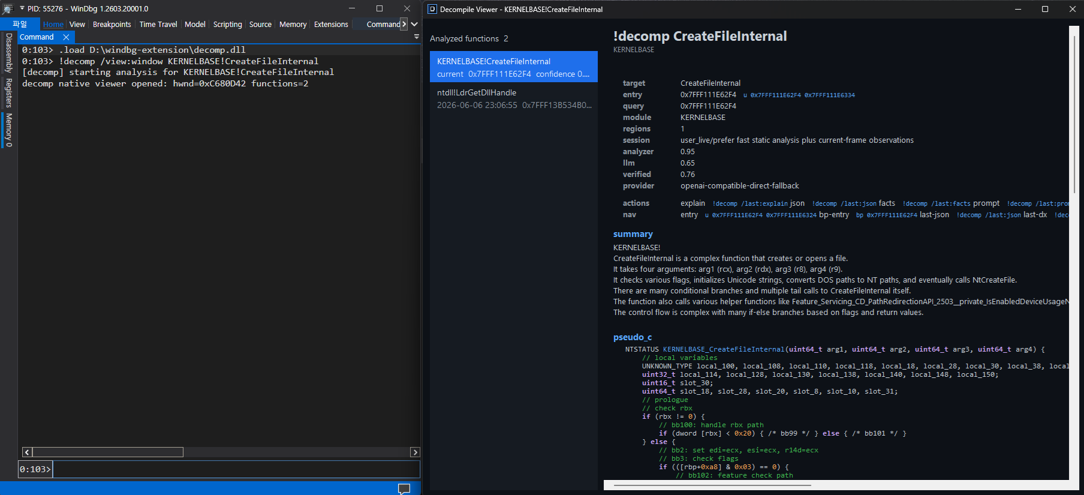The width and height of the screenshot is (1084, 495).
Task: Click the 'Analyzed functions 2' header
Action: (x=469, y=38)
